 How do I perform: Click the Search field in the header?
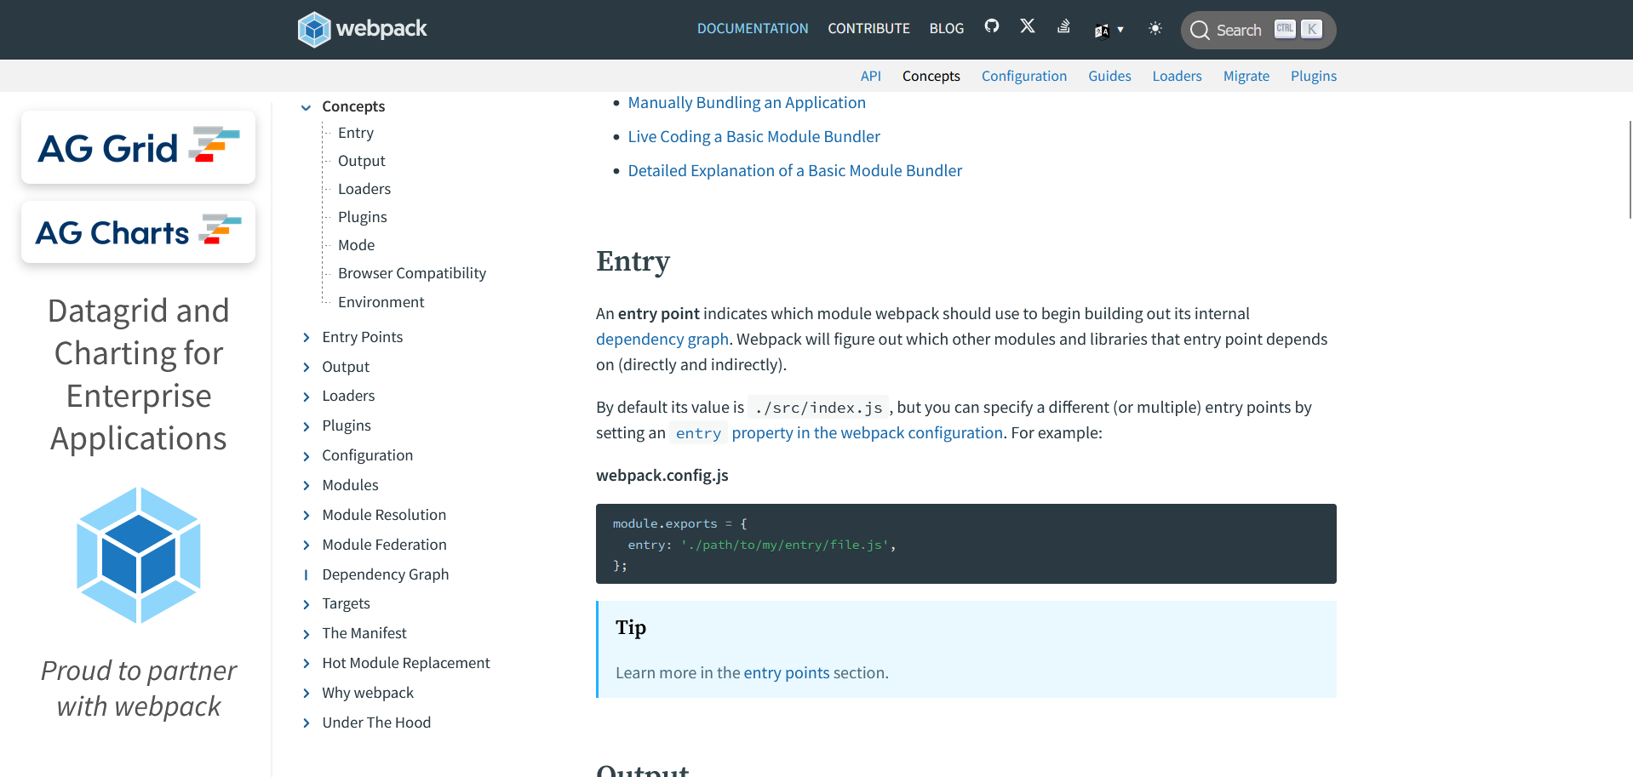(1258, 30)
